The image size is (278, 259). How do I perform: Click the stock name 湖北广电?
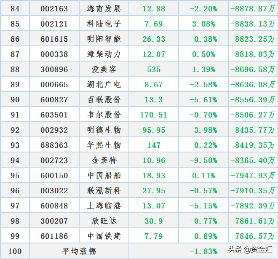pos(104,85)
